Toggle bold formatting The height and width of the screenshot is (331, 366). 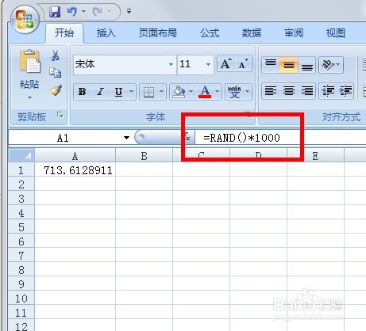pyautogui.click(x=82, y=92)
